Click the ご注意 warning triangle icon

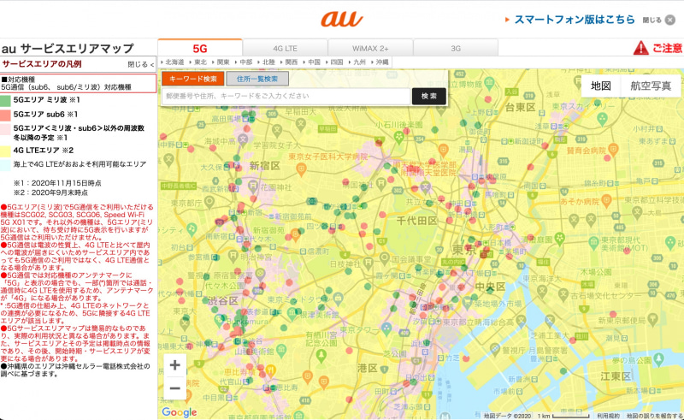pyautogui.click(x=640, y=48)
